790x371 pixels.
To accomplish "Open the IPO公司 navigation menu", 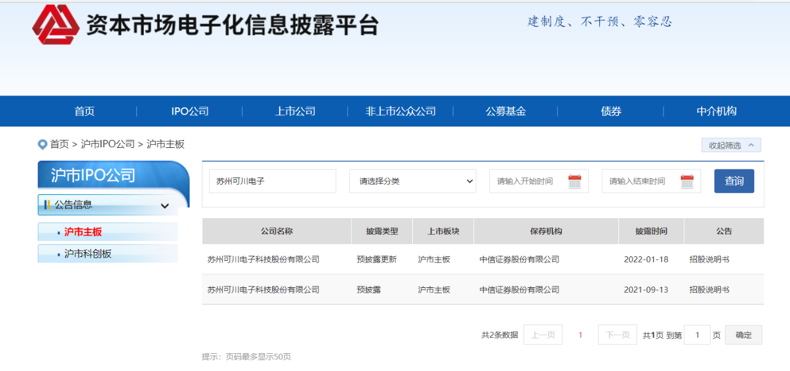I will click(x=190, y=112).
